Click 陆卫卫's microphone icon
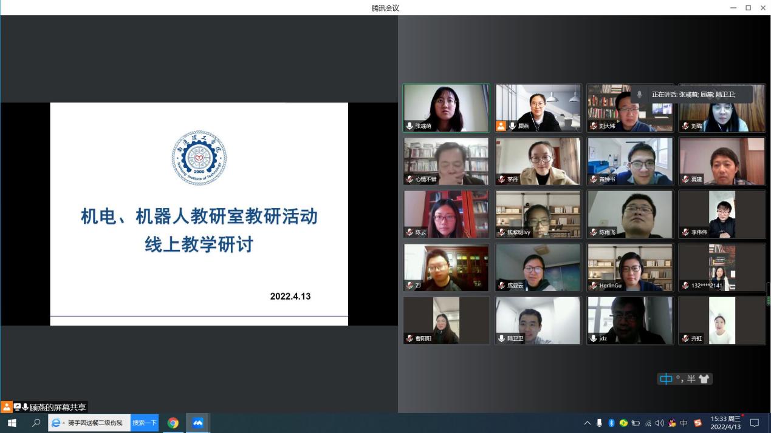The width and height of the screenshot is (771, 433). coord(501,338)
